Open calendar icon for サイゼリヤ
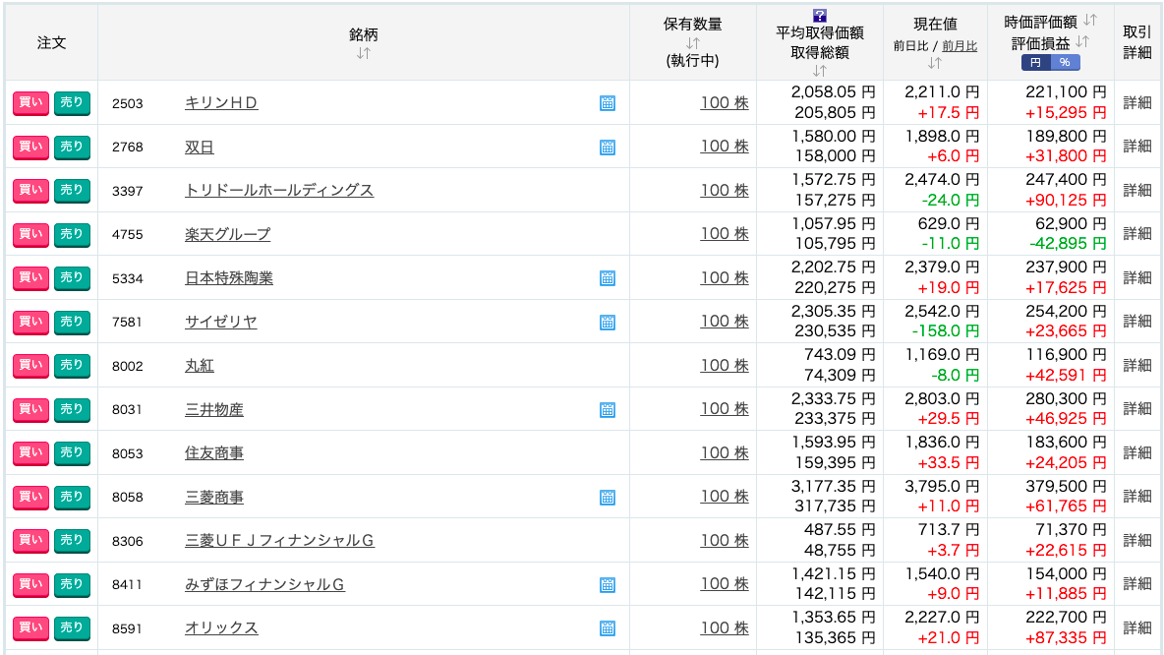1164x655 pixels. 608,323
